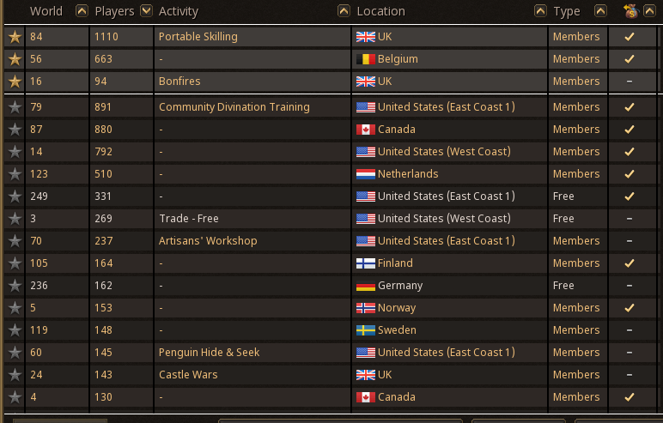Toggle favorite star for world 236
Image resolution: width=663 pixels, height=423 pixels.
click(x=15, y=285)
